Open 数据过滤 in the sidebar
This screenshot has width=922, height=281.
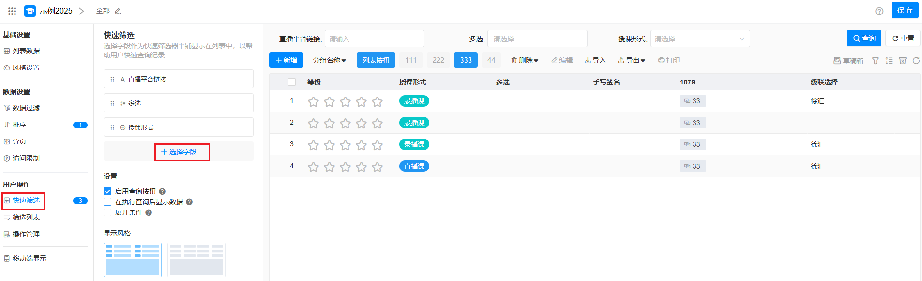26,108
